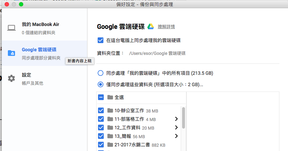288x151 pixels.
Task: Click the Google 雲端硬碟 folder icon in sidebar
Action: coord(11,53)
